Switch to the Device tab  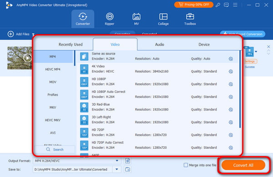[204, 45]
